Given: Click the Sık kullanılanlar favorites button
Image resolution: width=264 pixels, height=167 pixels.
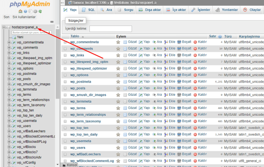Looking at the screenshot, I should point(24,17).
